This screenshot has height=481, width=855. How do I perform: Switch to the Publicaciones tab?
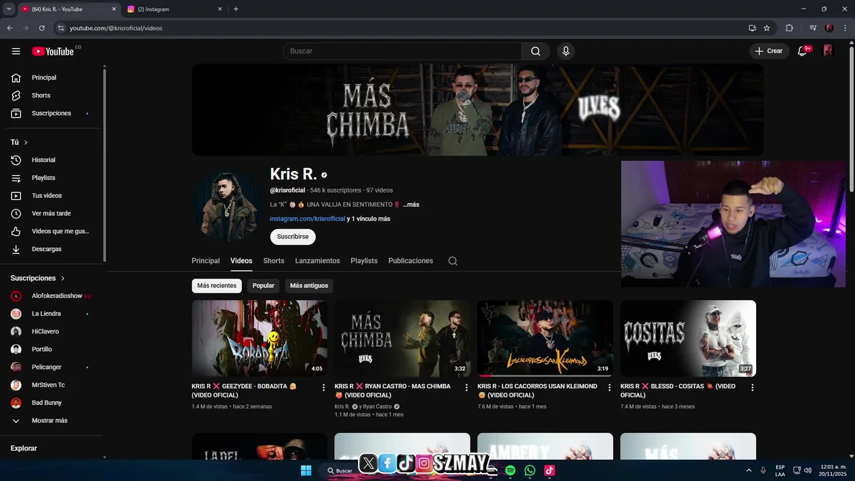(411, 261)
